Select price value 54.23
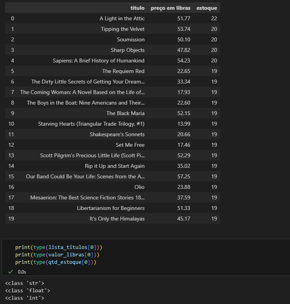This screenshot has height=304, width=290. [x=184, y=60]
